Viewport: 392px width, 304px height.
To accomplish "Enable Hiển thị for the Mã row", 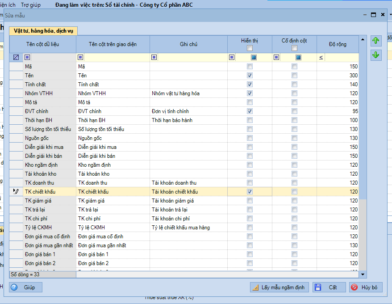I will coord(250,66).
